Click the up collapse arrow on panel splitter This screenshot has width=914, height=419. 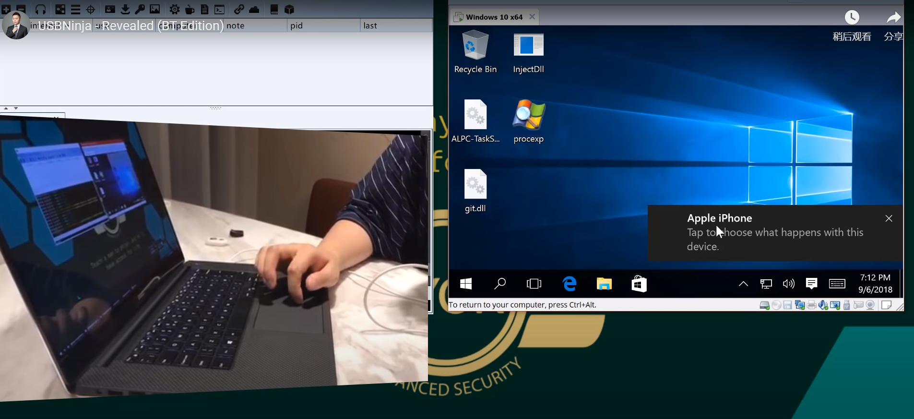(6, 108)
